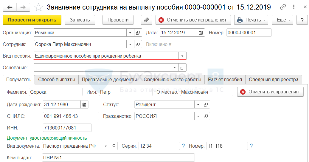Click the Кем выдан text field

[x=118, y=158]
